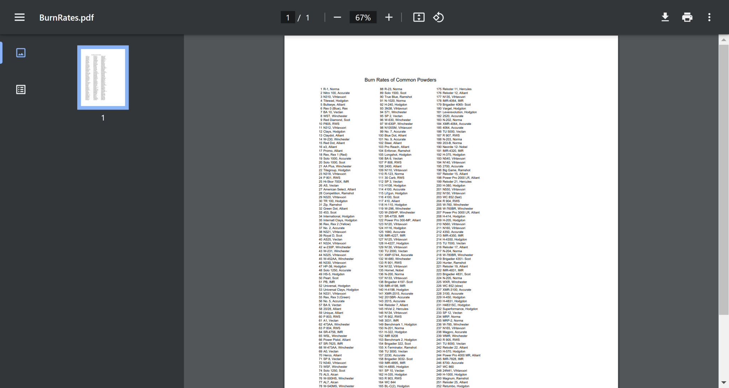The height and width of the screenshot is (388, 729).
Task: Click the vertical scrollbar thumb
Action: [723, 178]
